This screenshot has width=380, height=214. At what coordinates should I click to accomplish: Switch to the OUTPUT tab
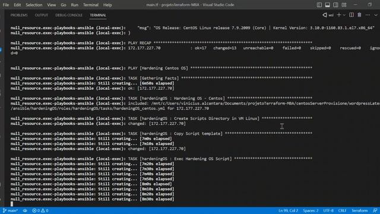tap(42, 15)
